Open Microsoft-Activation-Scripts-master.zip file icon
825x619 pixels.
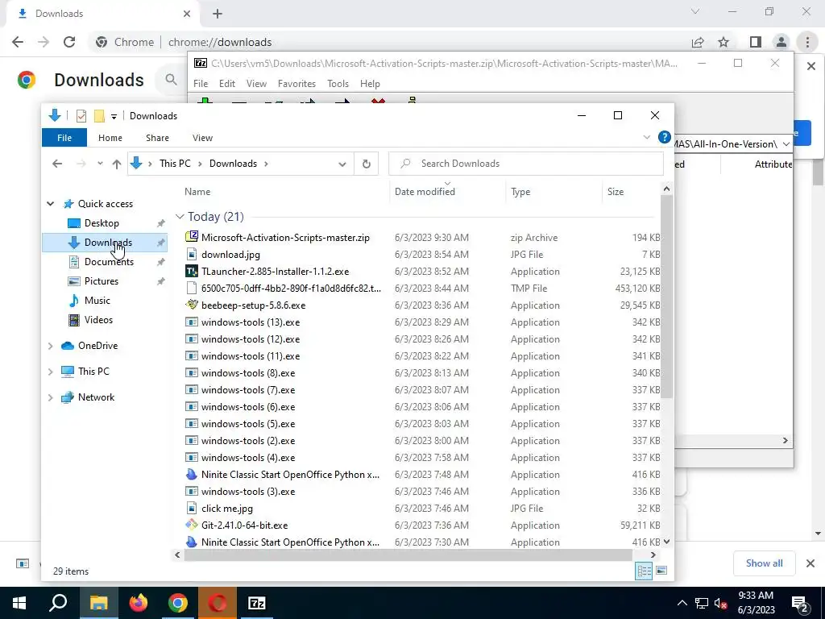[192, 237]
